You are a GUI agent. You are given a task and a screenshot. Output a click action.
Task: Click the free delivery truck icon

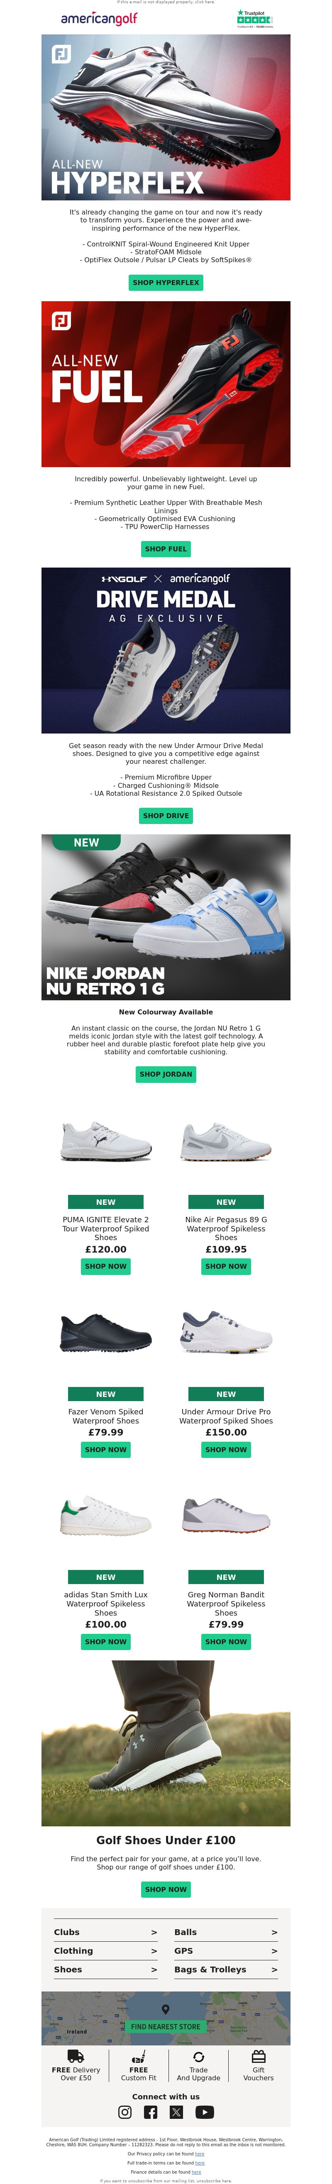coord(76,2056)
